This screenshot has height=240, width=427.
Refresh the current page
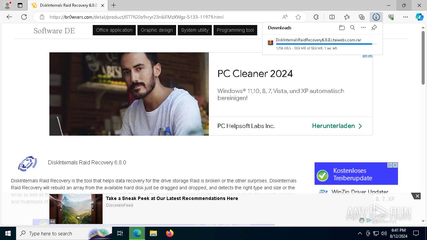tap(24, 17)
